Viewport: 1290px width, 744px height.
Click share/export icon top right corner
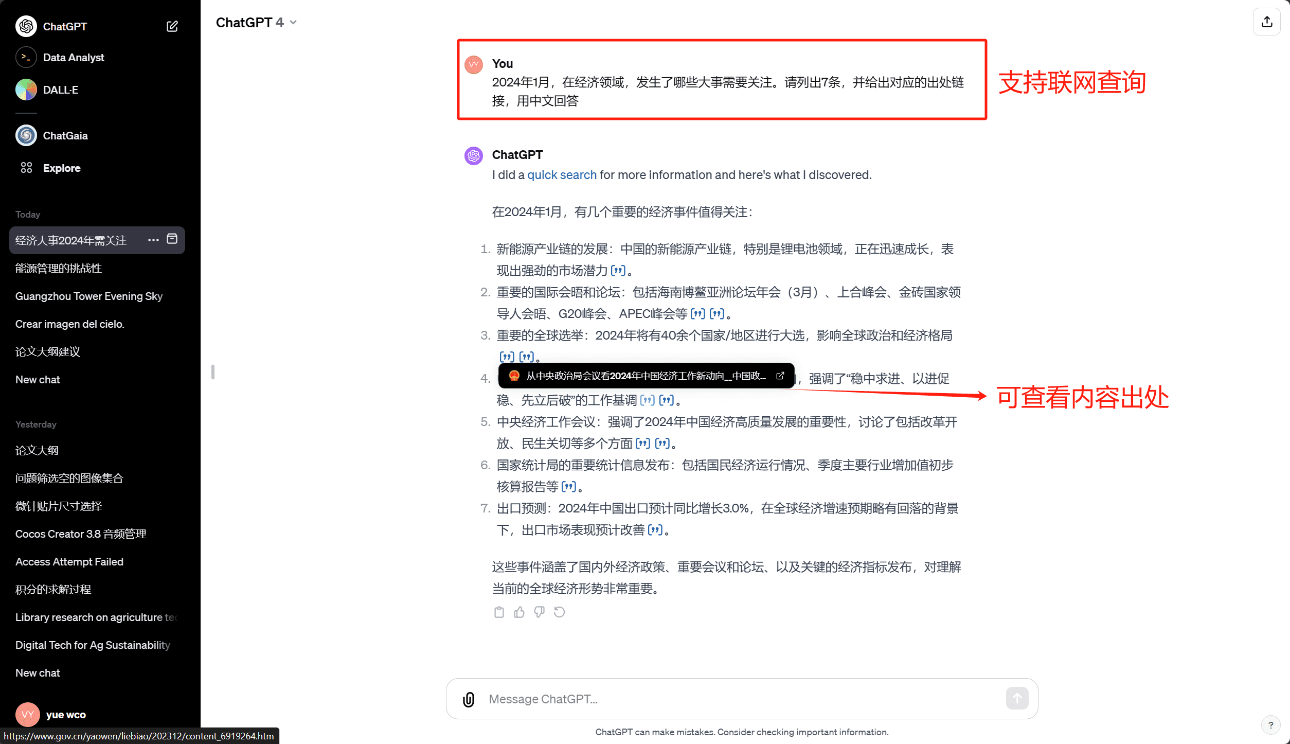[x=1269, y=21]
